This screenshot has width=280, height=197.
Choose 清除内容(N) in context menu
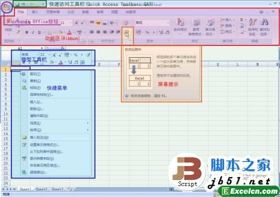pos(56,115)
